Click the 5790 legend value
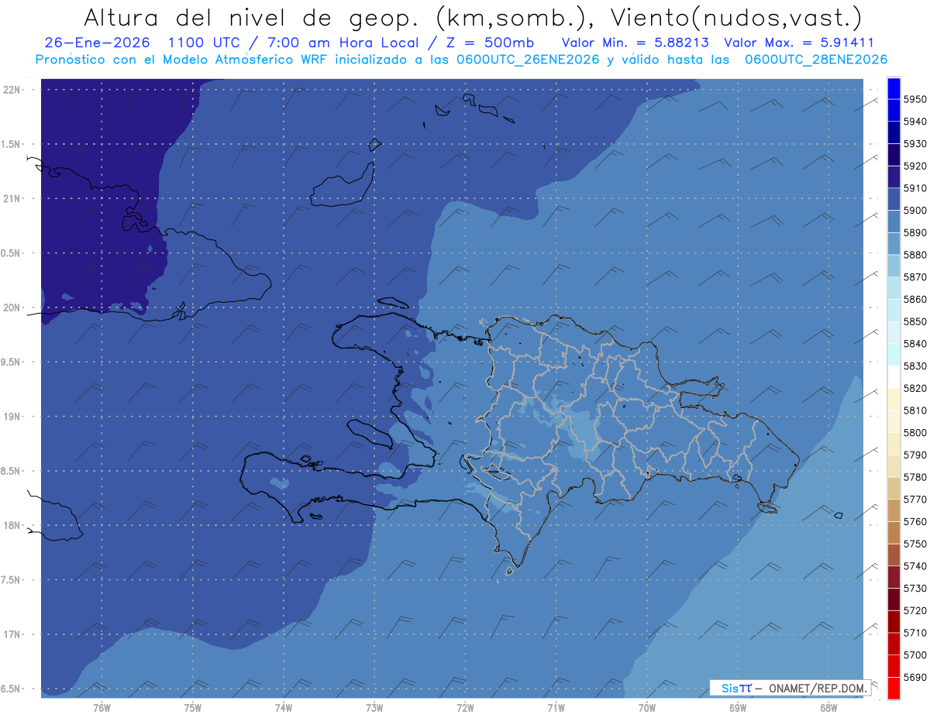 914,455
